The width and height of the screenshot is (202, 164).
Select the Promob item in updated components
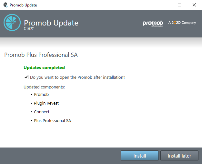point(41,95)
